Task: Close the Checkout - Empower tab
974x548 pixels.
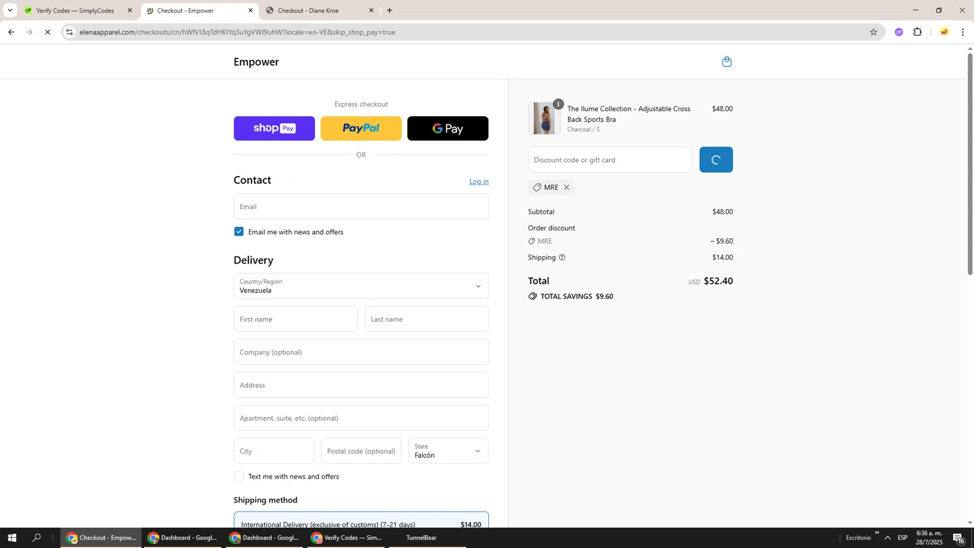Action: coord(251,10)
